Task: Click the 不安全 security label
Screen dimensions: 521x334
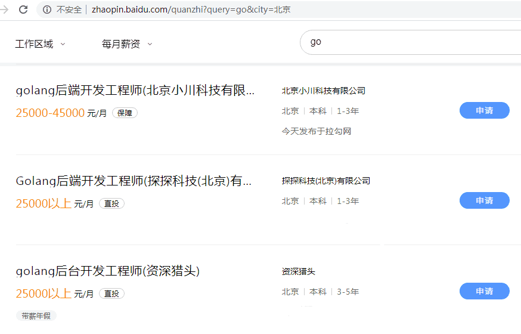Action: (69, 10)
